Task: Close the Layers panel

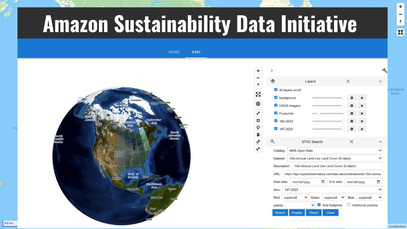Action: (x=348, y=81)
